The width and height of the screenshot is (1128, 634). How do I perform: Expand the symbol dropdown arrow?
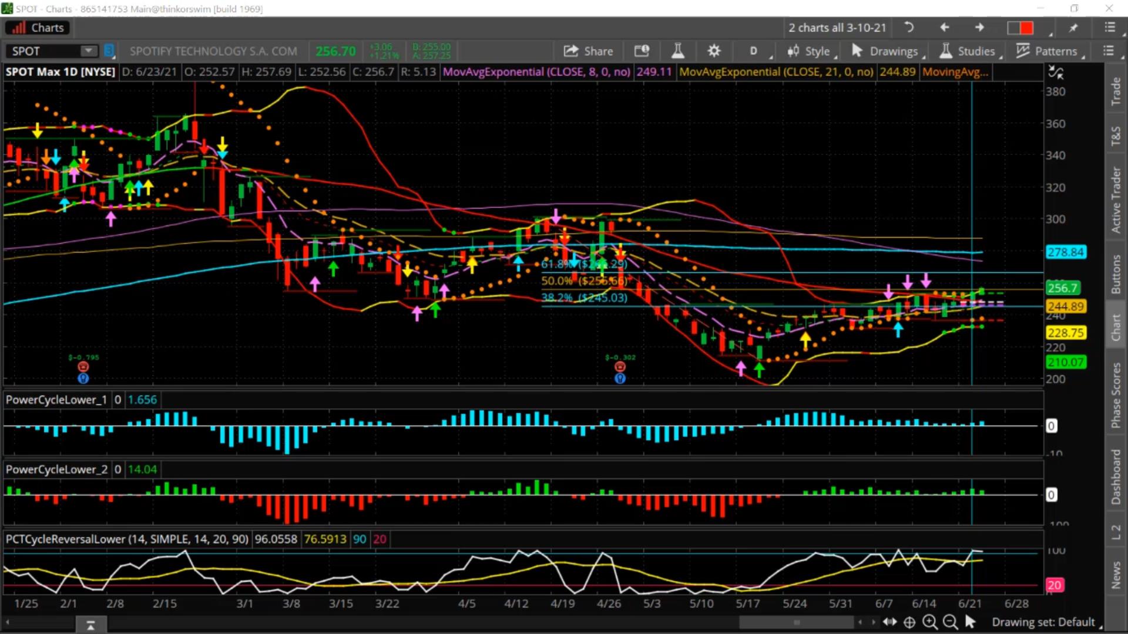pyautogui.click(x=89, y=51)
